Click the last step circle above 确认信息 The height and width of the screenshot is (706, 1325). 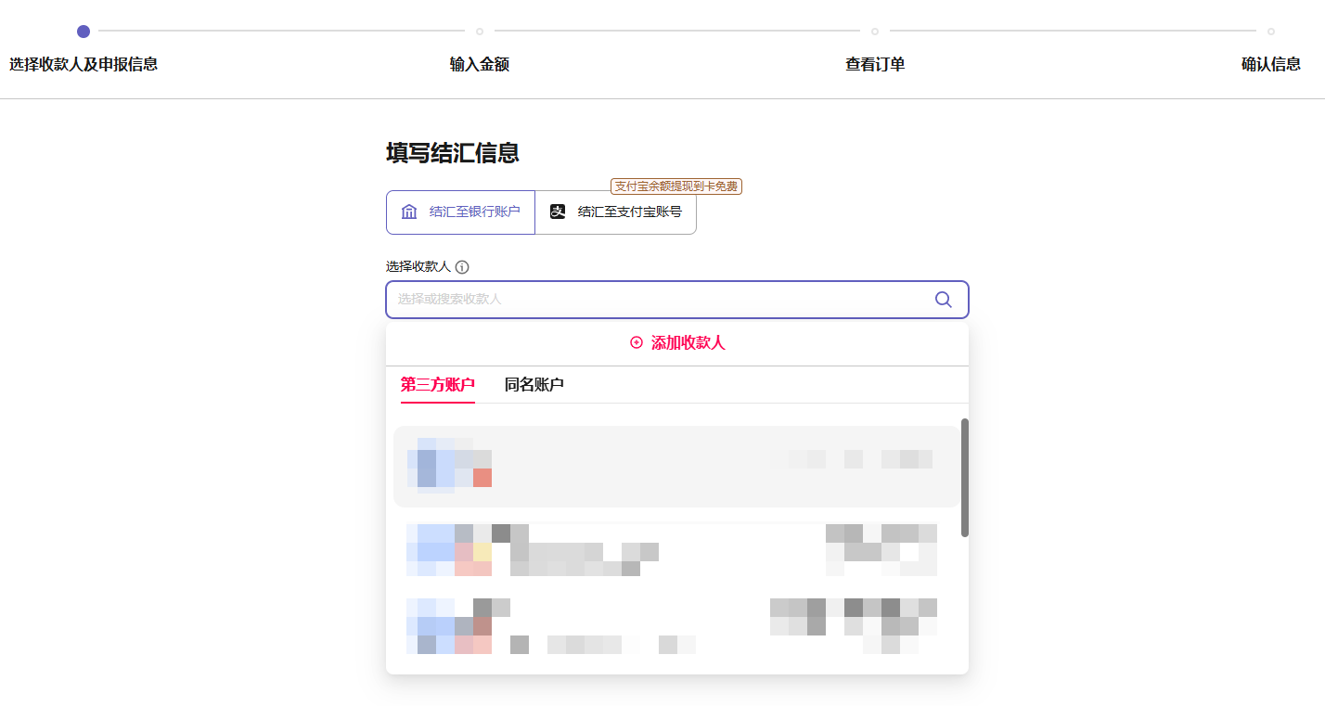click(1270, 32)
